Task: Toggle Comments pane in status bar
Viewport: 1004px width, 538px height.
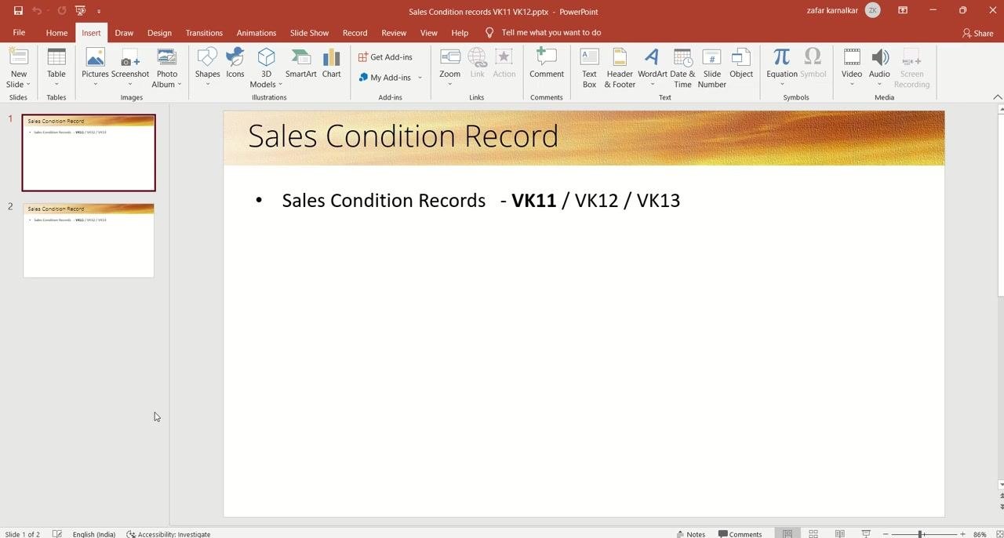Action: [740, 534]
